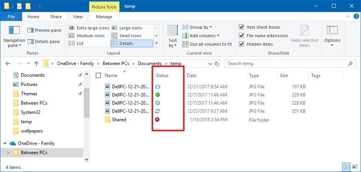Open the File tab
Screen dimensions: 361x172
point(11,17)
